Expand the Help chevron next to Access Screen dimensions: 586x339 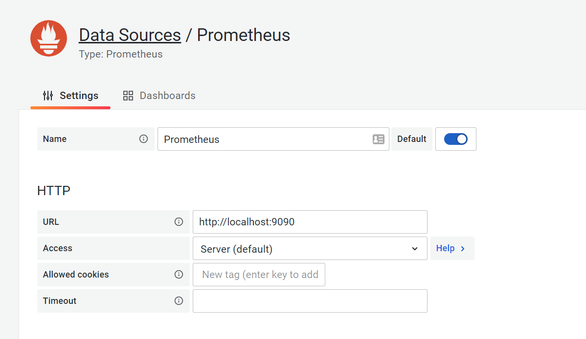point(463,249)
